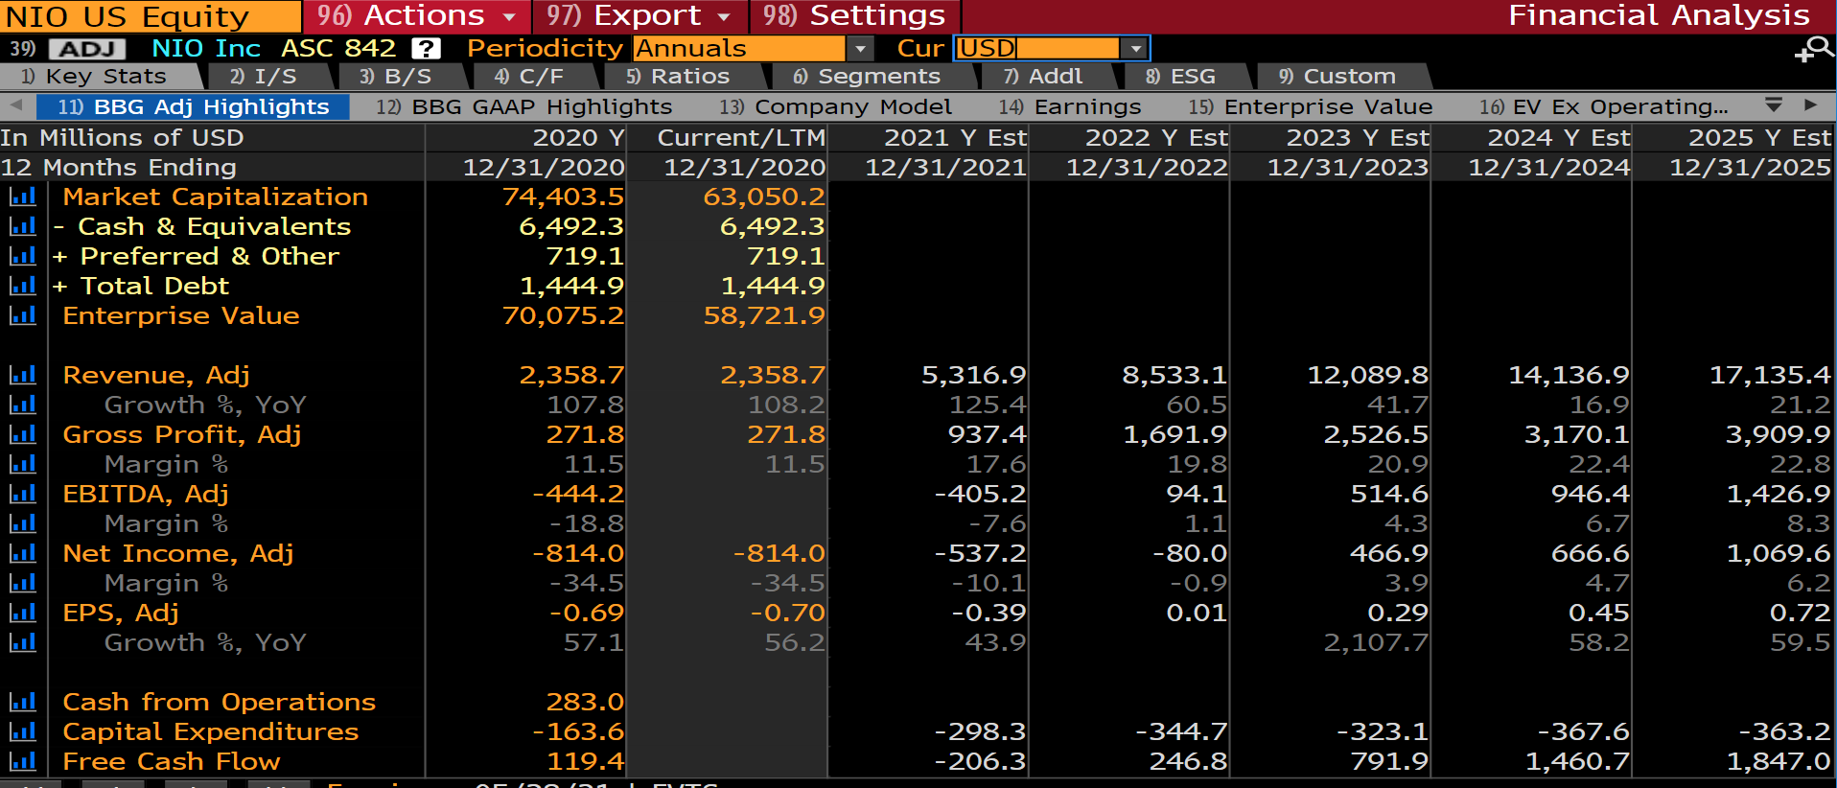This screenshot has height=788, width=1837.
Task: Click 2024 free cash flow value 1,460.7
Action: (x=1577, y=761)
